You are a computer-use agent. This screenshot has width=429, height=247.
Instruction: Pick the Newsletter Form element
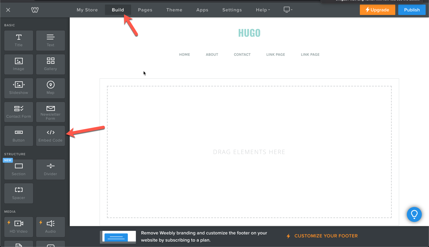50,112
